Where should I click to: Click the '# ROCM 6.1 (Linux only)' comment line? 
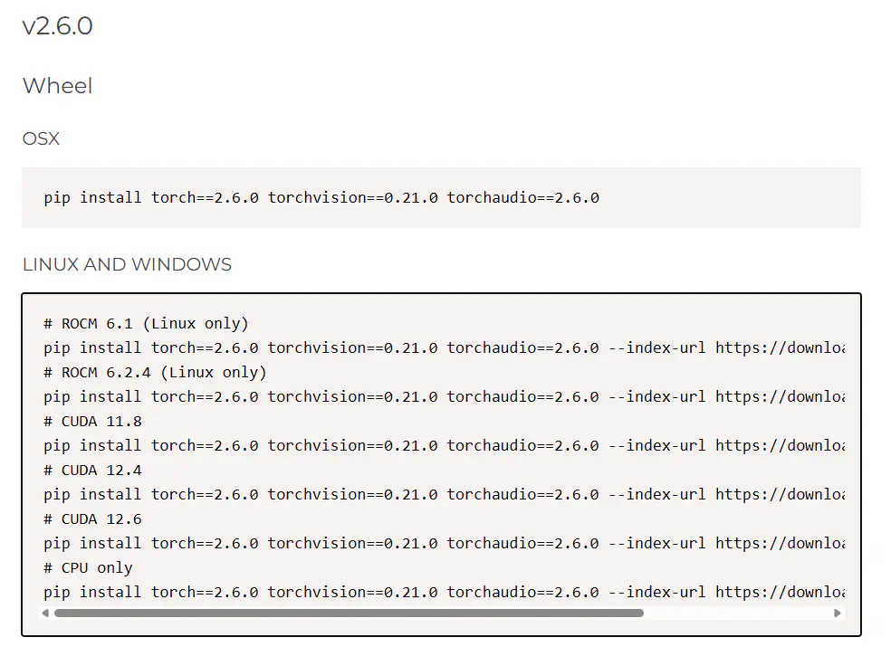[146, 323]
